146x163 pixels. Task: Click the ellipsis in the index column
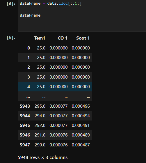click(x=28, y=98)
